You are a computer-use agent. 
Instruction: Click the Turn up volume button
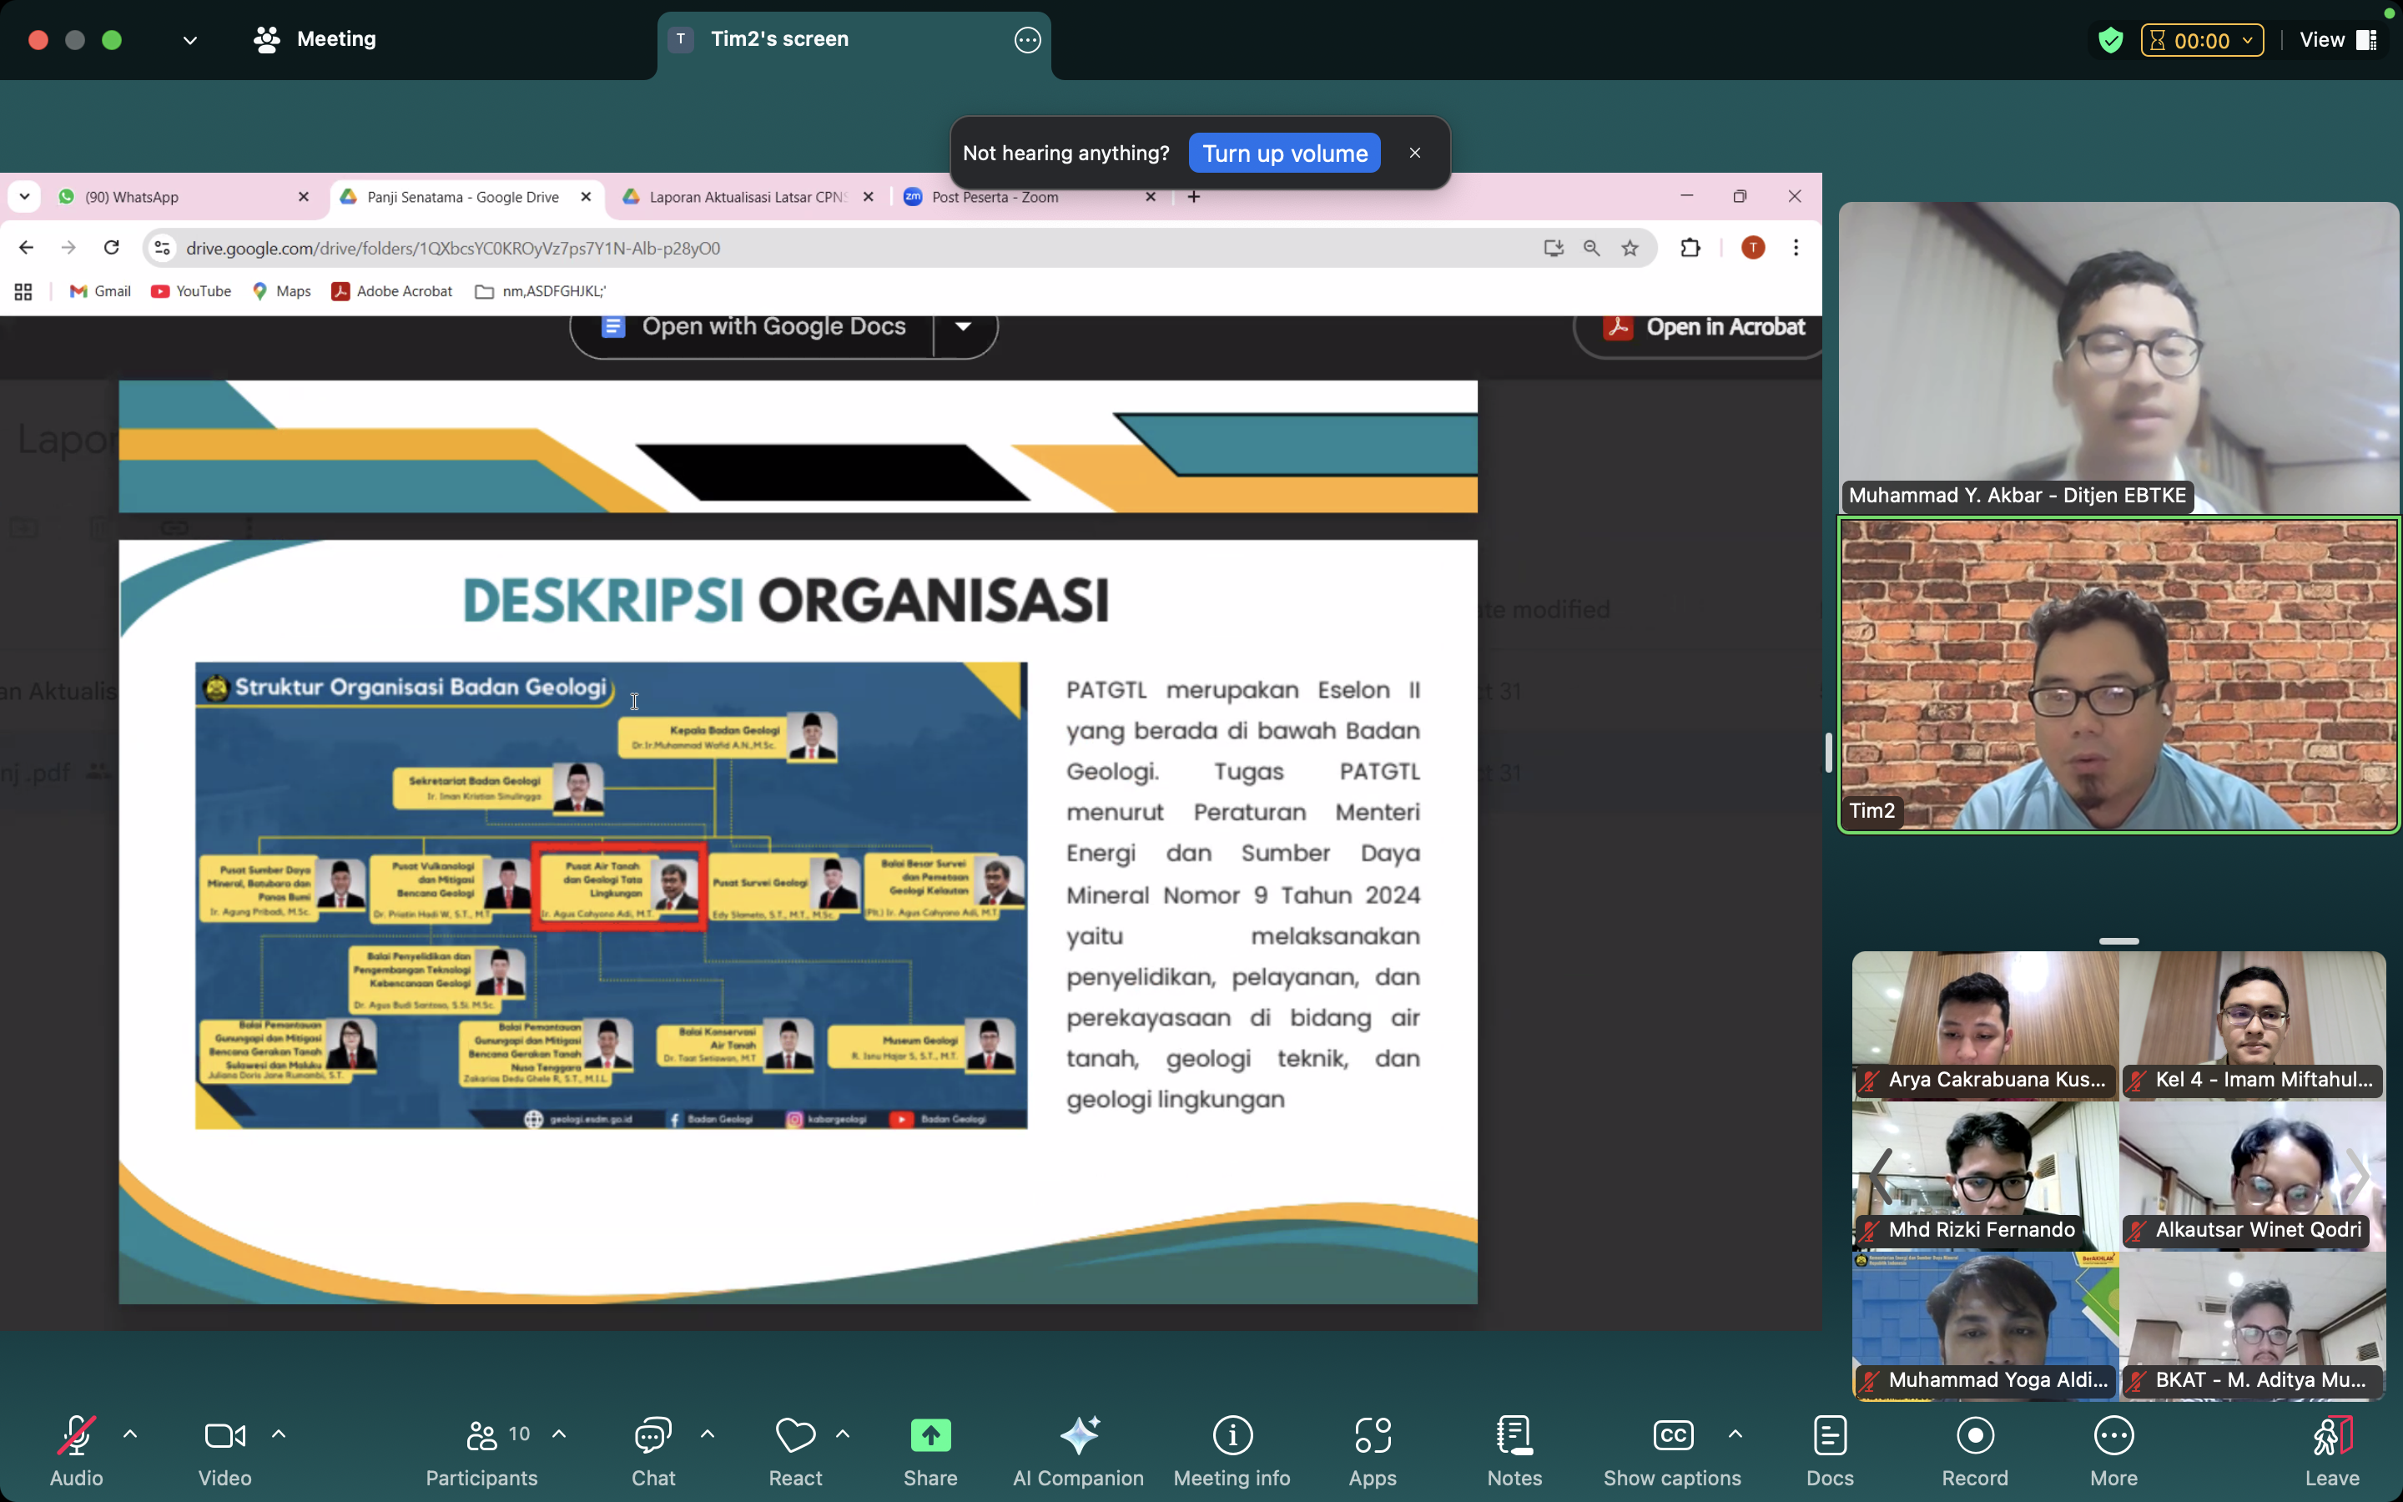pyautogui.click(x=1284, y=153)
